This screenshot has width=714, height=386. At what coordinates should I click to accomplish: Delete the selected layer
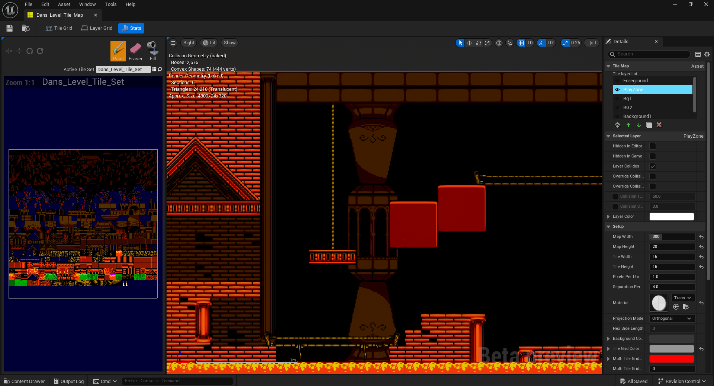[x=659, y=125]
